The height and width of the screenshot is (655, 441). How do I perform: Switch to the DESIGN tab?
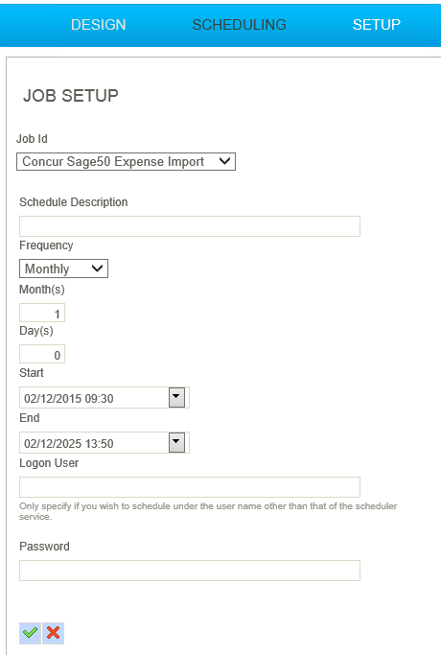(x=98, y=25)
